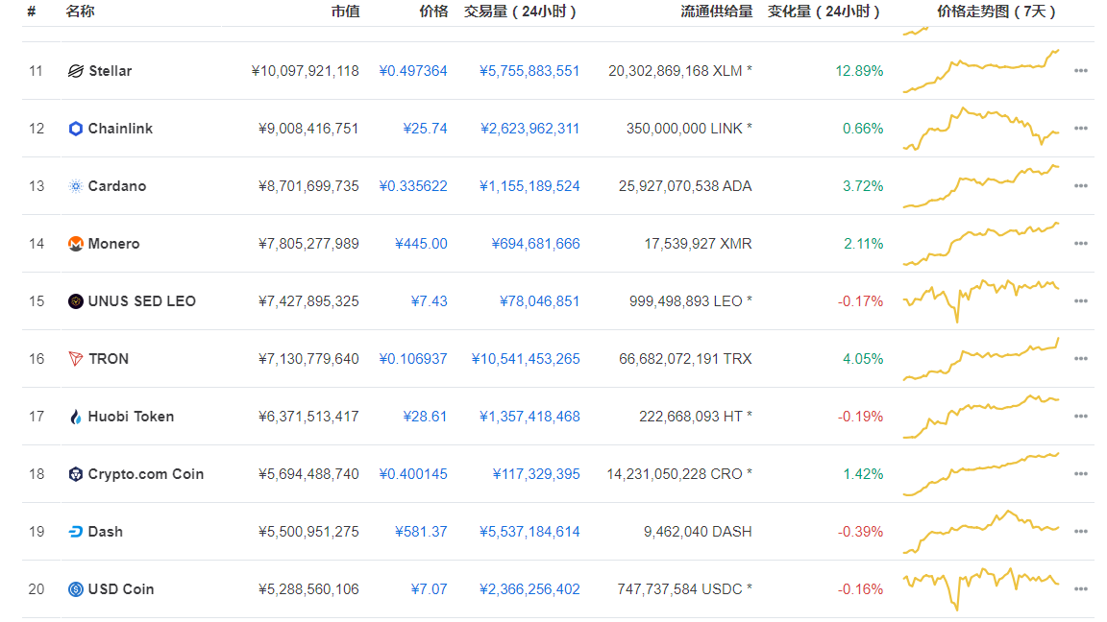
Task: Click Stellar price ¥0.497364
Action: (x=413, y=71)
